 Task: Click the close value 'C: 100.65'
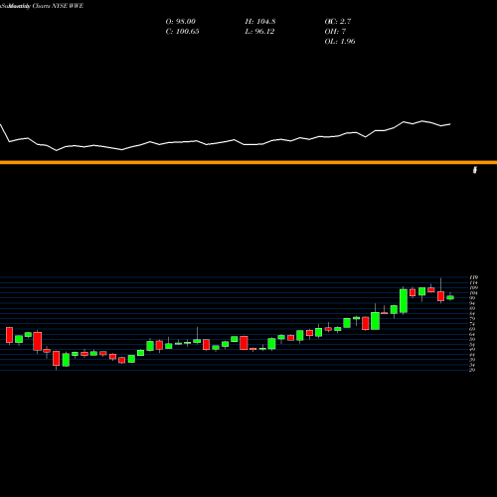(x=183, y=32)
